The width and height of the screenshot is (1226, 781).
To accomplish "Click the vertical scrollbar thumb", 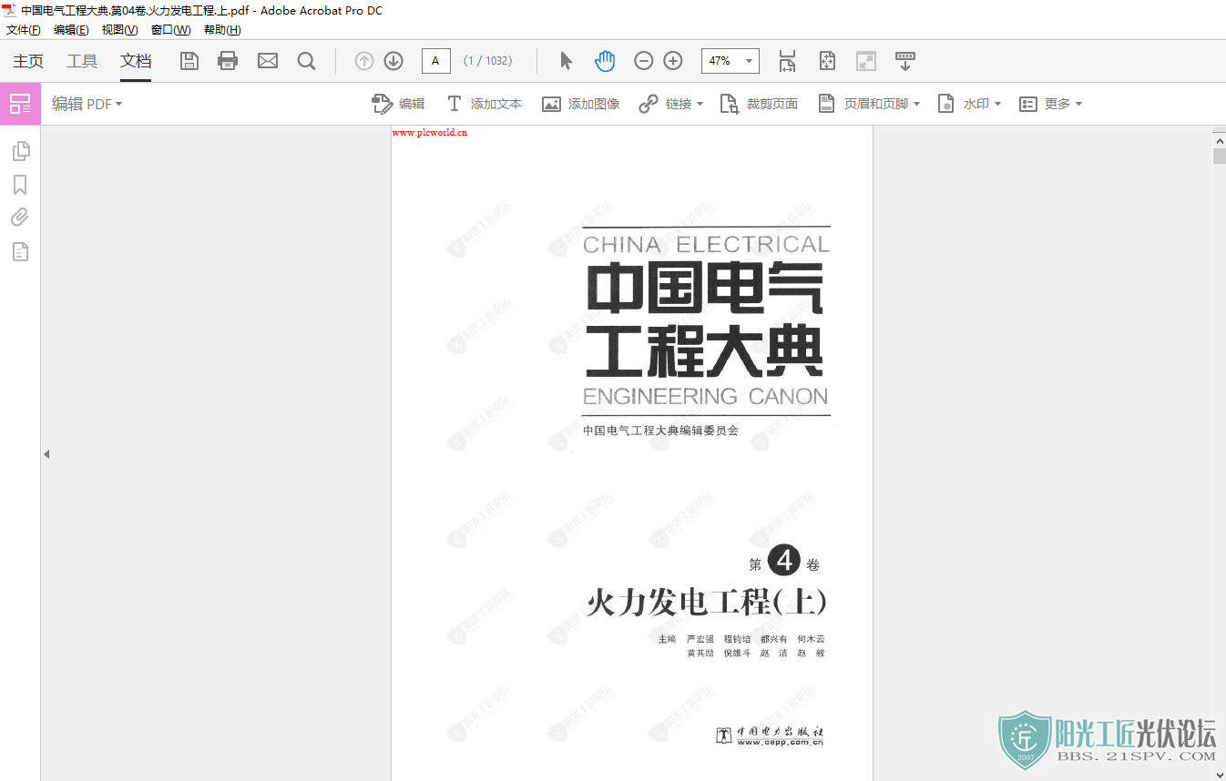I will click(1219, 157).
